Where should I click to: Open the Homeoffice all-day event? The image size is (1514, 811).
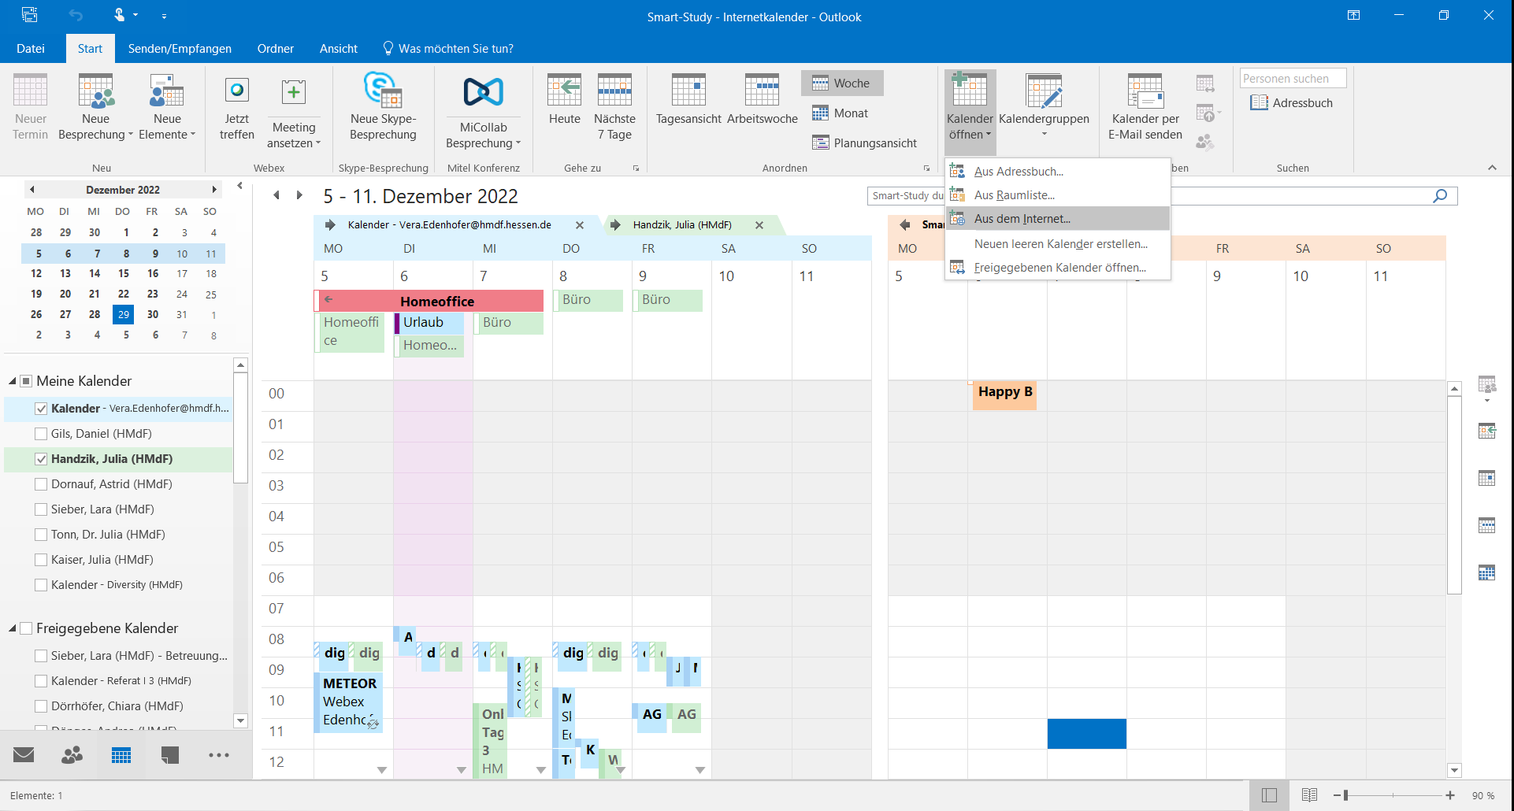pos(429,301)
